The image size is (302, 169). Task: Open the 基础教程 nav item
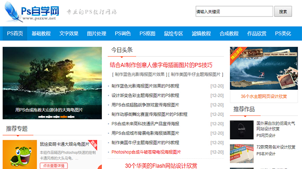pos(41,33)
